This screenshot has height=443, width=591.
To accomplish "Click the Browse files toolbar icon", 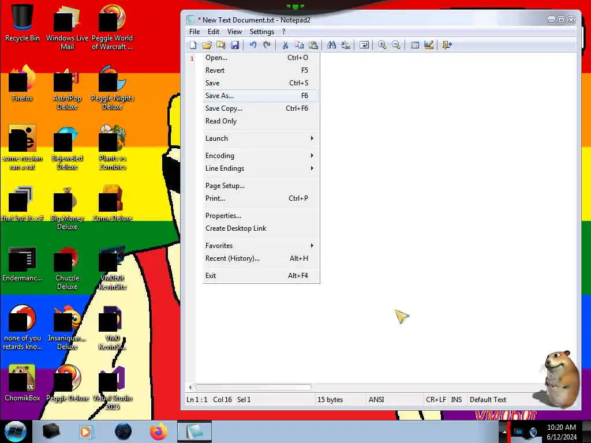I will [x=221, y=45].
